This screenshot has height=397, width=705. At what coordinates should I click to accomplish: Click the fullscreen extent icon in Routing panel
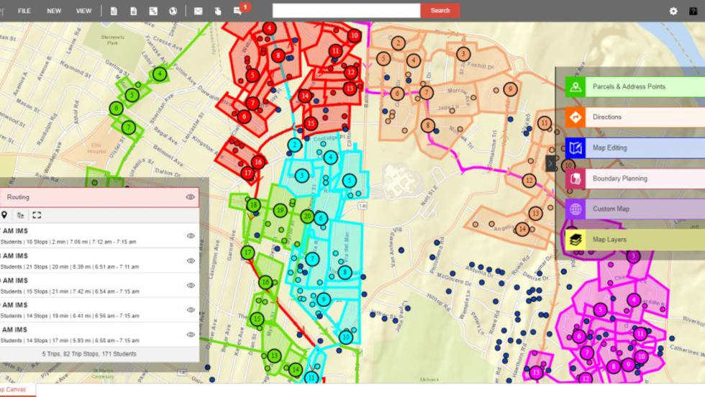click(37, 215)
